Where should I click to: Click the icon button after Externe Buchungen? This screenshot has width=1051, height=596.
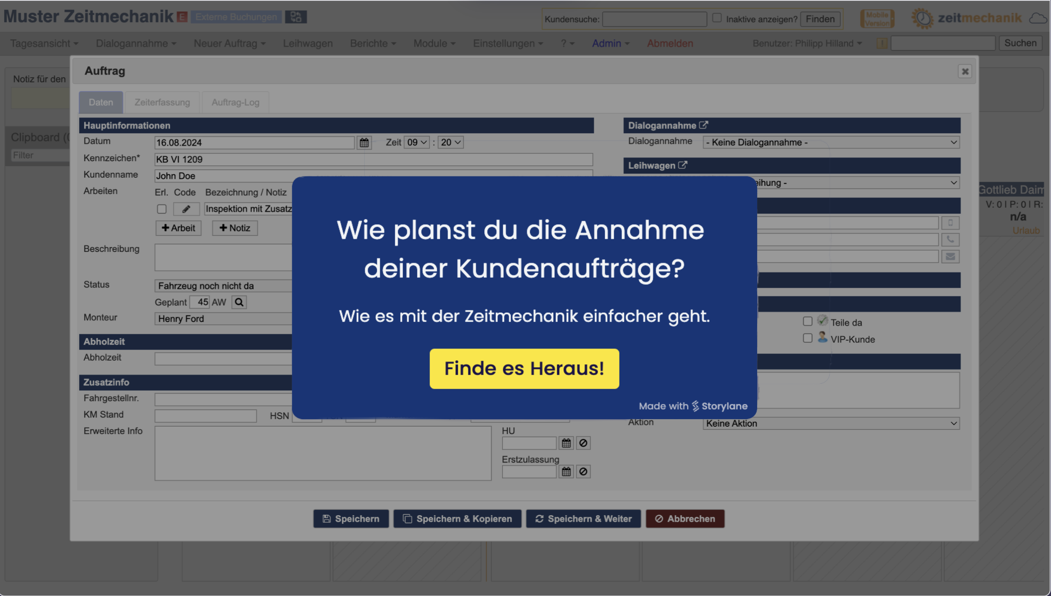pyautogui.click(x=296, y=17)
